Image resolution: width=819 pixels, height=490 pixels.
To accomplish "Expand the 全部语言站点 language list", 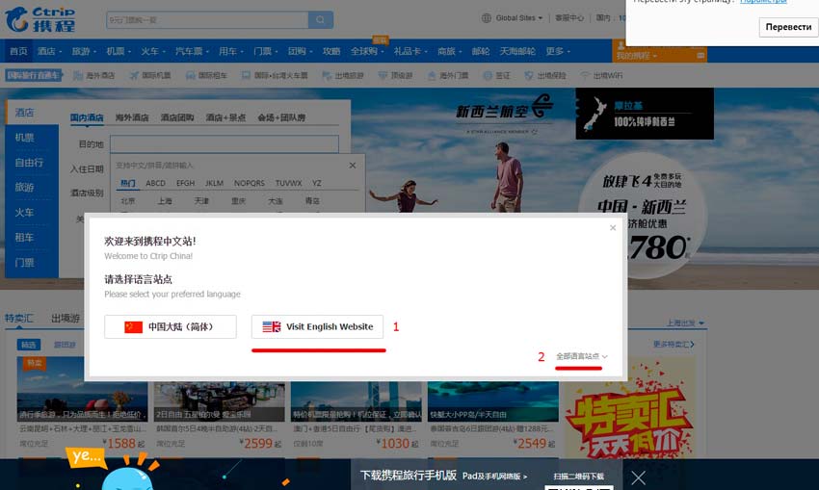I will pyautogui.click(x=582, y=357).
